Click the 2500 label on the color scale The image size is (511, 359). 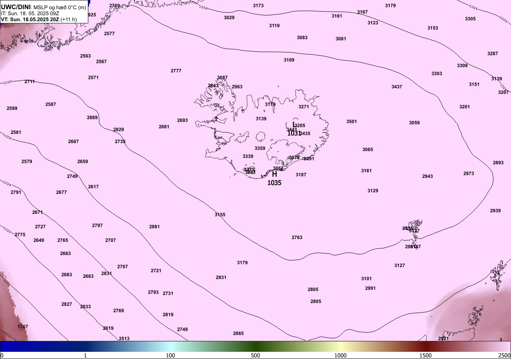pos(504,355)
